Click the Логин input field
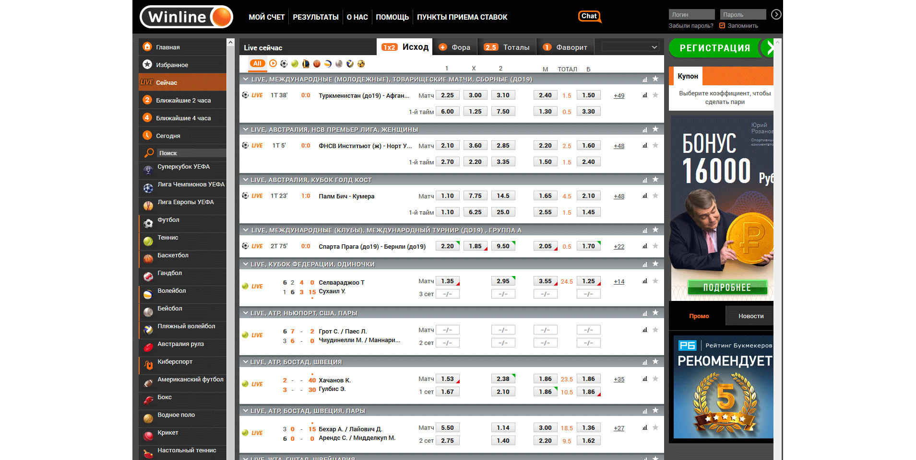The image size is (916, 460). [x=691, y=14]
